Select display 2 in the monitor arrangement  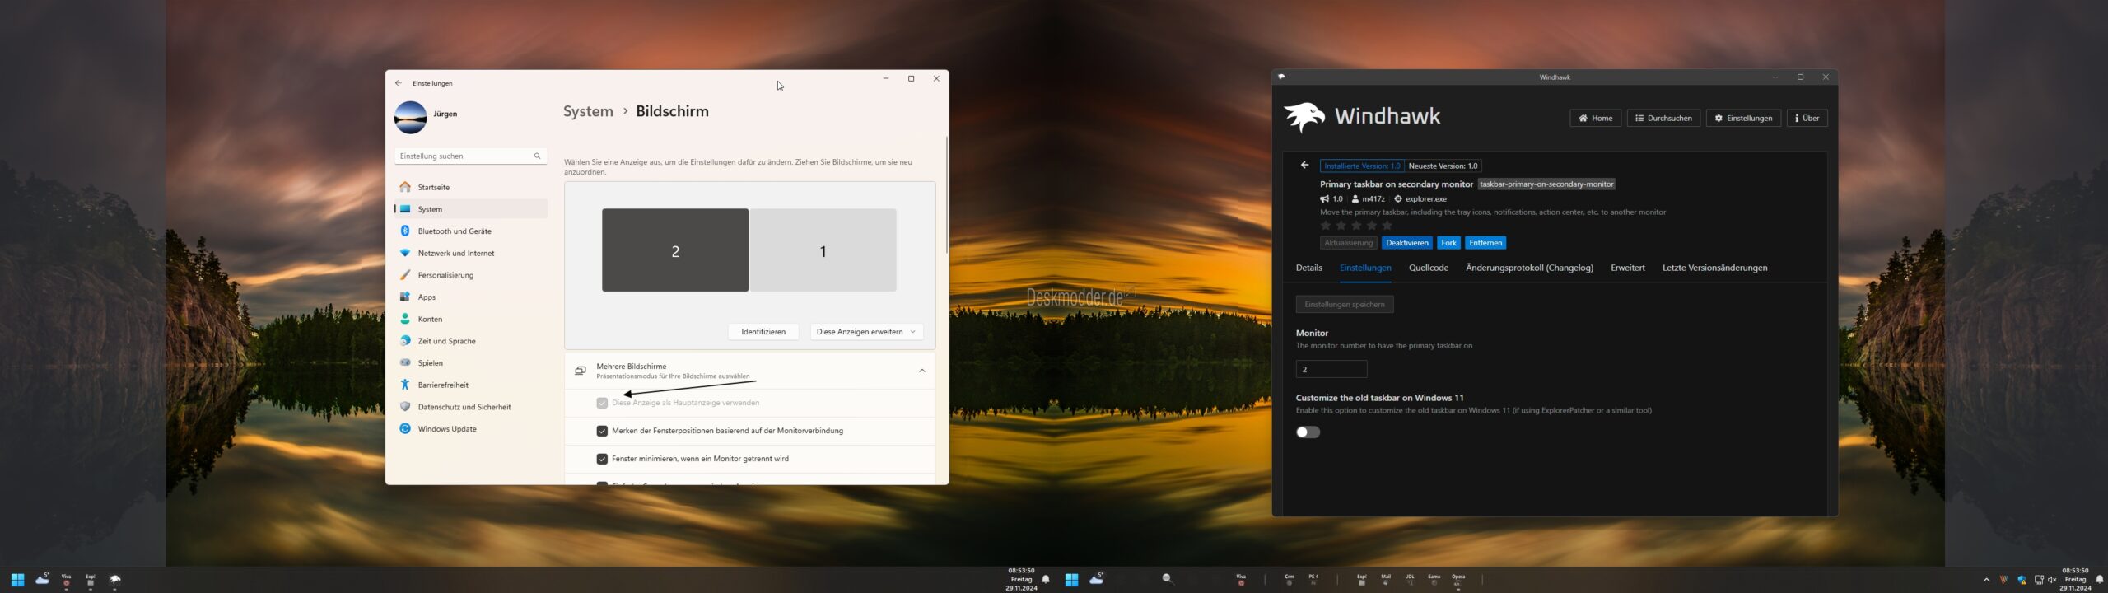pos(675,250)
